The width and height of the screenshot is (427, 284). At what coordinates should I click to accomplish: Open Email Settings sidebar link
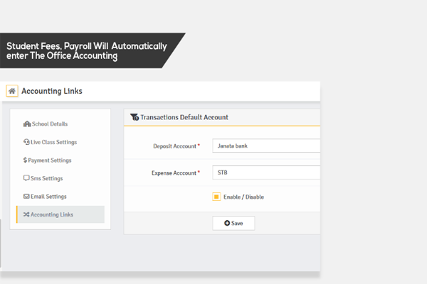coord(48,197)
